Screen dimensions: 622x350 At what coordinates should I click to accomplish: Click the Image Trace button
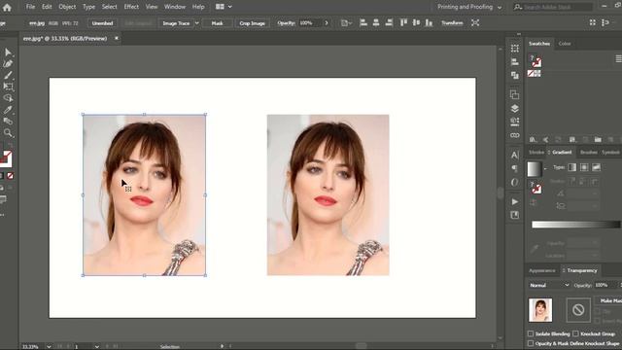pos(176,23)
